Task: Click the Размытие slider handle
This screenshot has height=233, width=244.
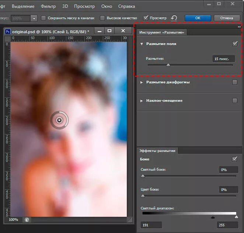Action: pos(168,65)
